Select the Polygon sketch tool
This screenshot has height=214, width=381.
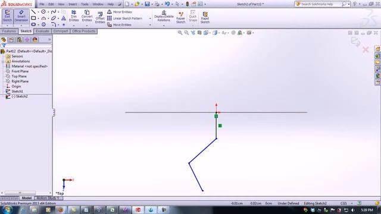[43, 24]
